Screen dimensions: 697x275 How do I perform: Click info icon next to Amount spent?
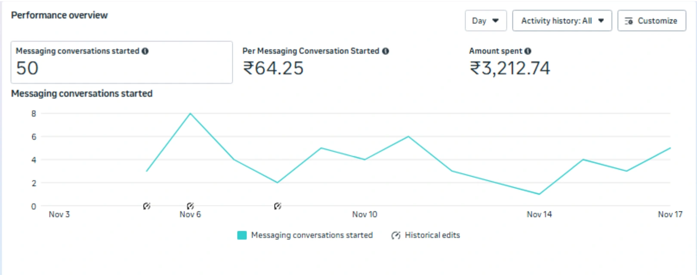point(528,51)
